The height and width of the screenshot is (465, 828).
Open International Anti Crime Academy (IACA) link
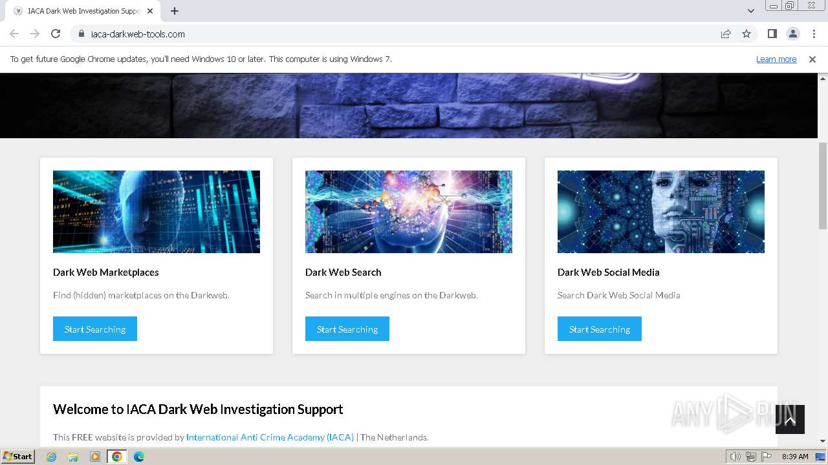(270, 437)
